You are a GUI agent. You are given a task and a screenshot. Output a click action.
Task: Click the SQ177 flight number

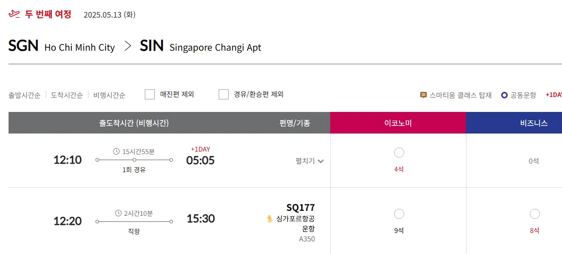coord(301,208)
